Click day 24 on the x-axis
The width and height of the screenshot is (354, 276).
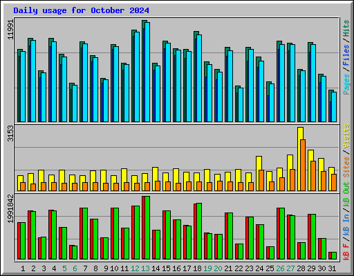click(x=259, y=268)
